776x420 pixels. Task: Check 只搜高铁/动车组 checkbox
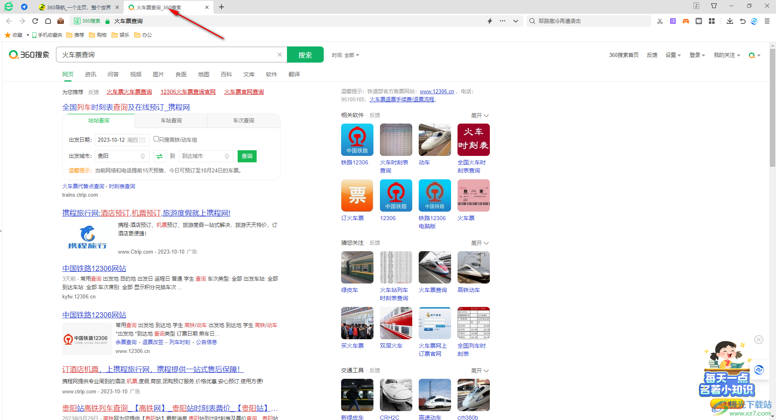click(156, 139)
